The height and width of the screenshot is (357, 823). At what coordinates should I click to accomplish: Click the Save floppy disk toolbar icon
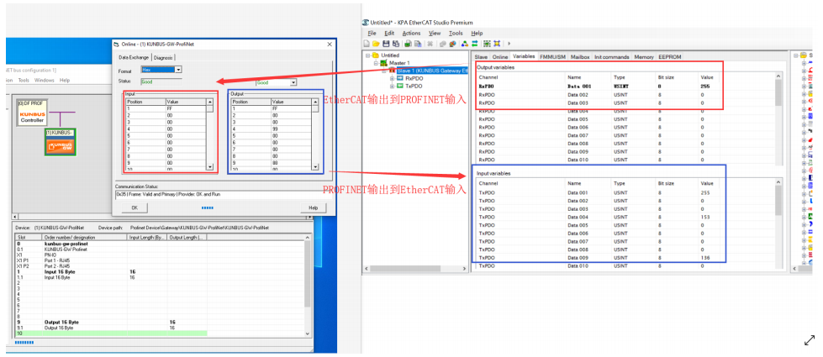[x=386, y=44]
